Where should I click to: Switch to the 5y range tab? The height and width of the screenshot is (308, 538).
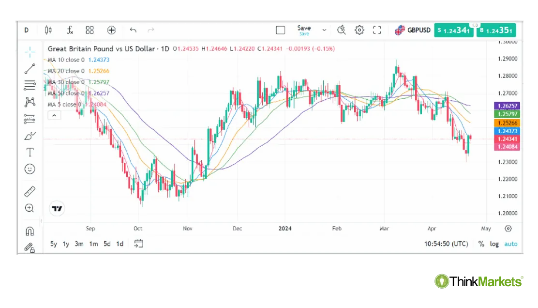pos(53,244)
